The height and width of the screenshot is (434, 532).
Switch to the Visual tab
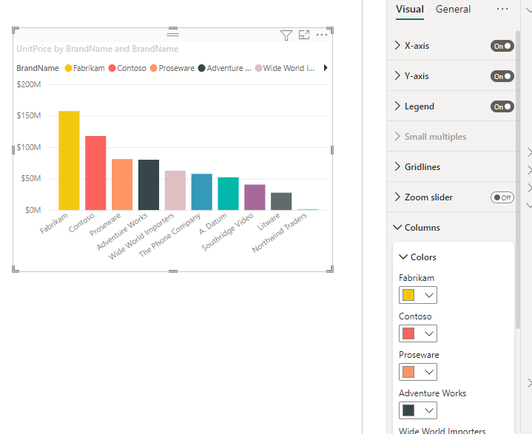410,9
